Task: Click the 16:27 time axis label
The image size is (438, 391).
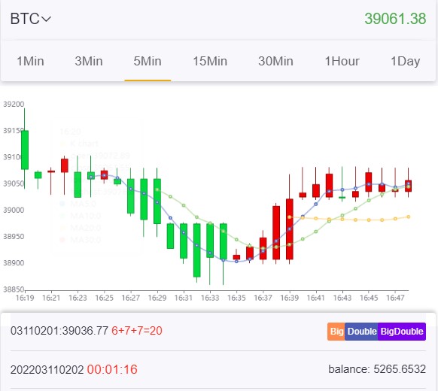Action: [x=130, y=298]
